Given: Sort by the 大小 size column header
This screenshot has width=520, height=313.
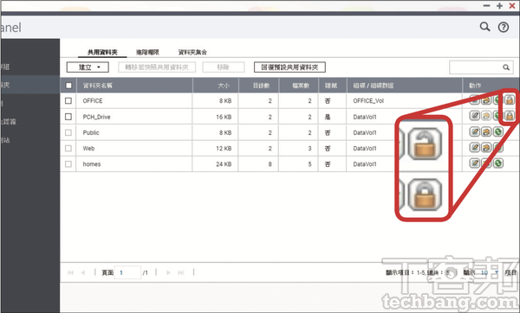Looking at the screenshot, I should click(216, 86).
